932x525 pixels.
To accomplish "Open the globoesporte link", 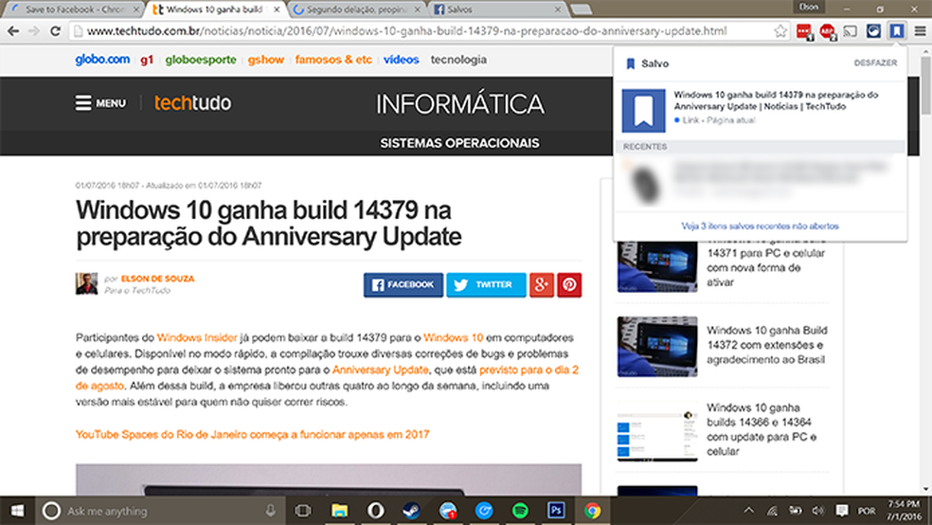I will (201, 60).
